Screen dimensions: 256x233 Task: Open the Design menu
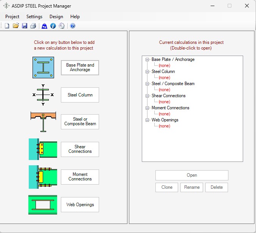coord(56,17)
